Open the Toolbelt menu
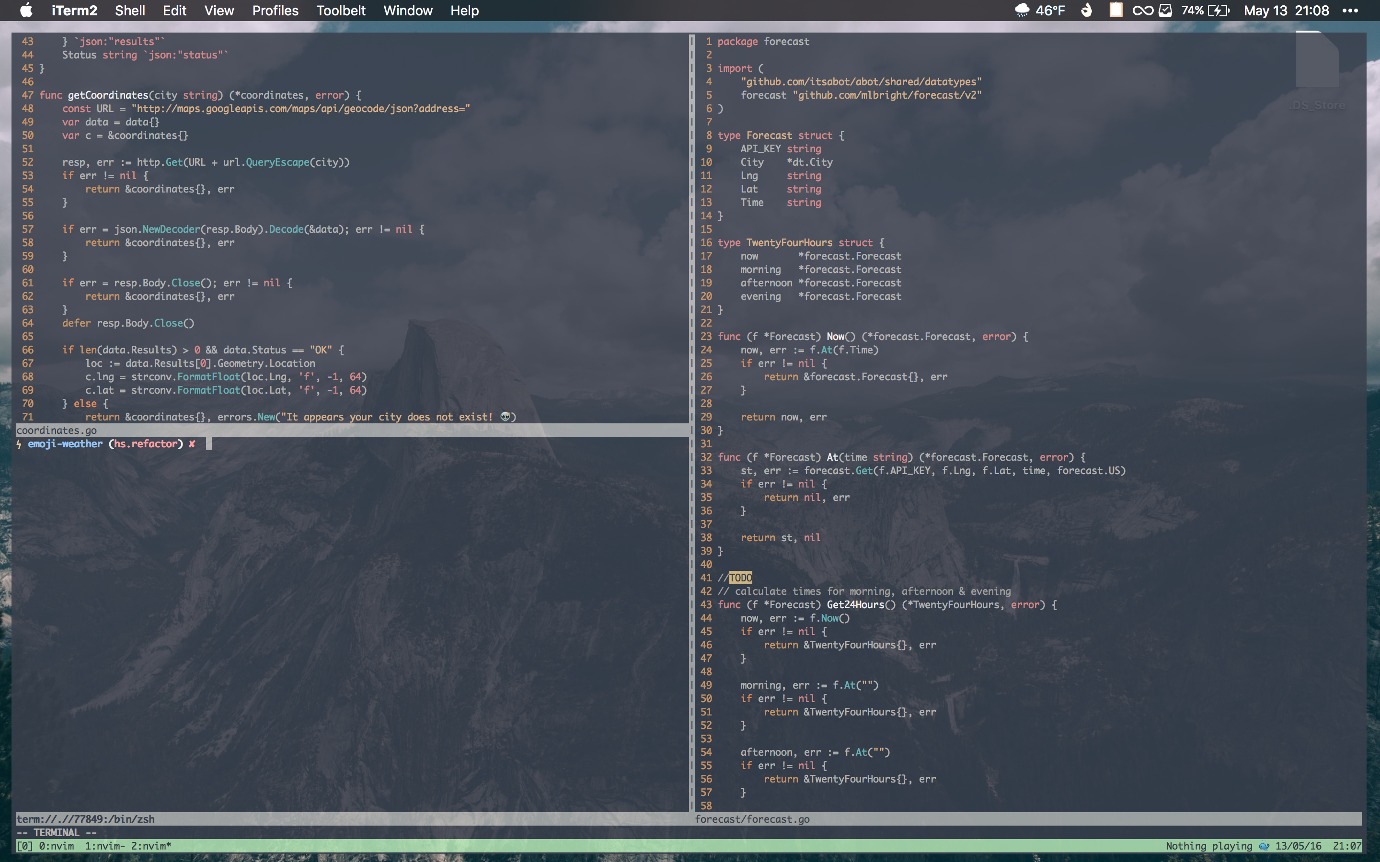Image resolution: width=1380 pixels, height=862 pixels. 340,10
